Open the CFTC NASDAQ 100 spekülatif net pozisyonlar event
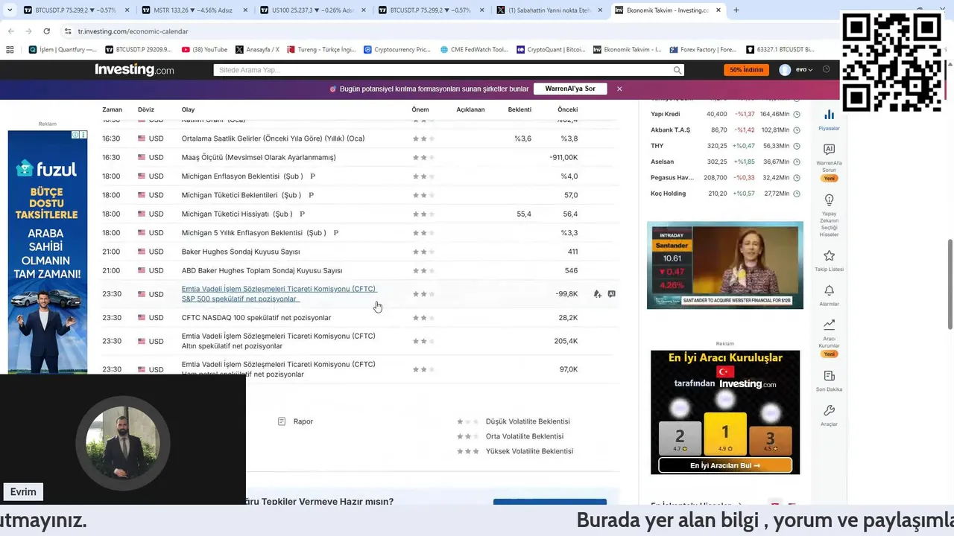Screen dimensions: 954x536 [256, 318]
